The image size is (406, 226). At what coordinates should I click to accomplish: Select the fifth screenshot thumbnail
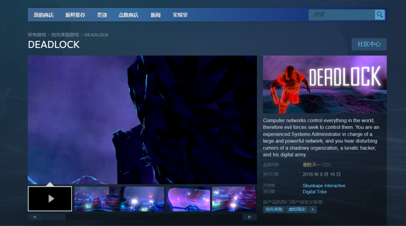coord(234,199)
